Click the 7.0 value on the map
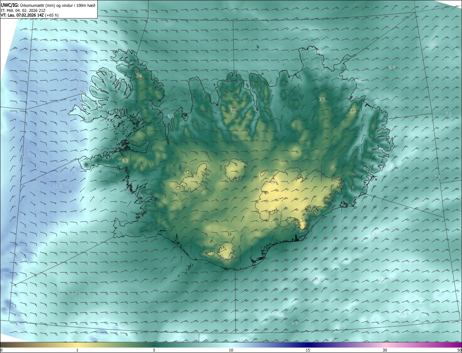462x353 pixels. tap(448, 114)
